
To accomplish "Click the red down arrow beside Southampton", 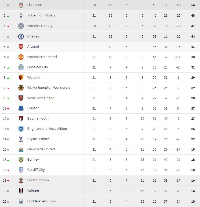I will pyautogui.click(x=8, y=181).
